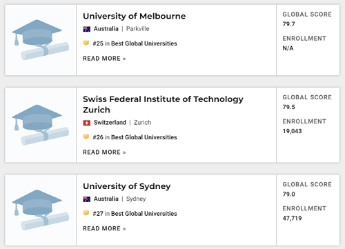Click the University of Sydney graduation cap thumbnail
Screen dimensions: 345x249
41,210
